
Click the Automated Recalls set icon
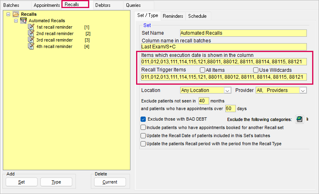pos(23,21)
